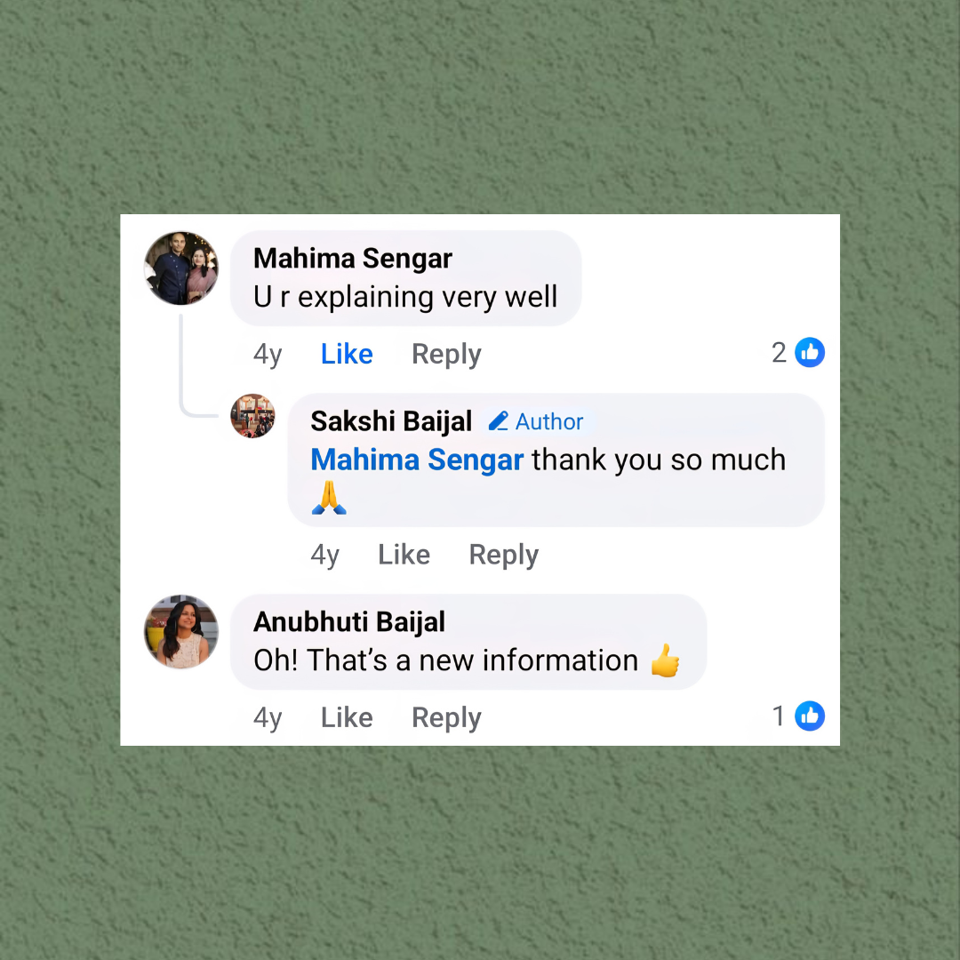The image size is (960, 960).
Task: Open the Mahima Sengar commenter name link
Action: point(353,259)
